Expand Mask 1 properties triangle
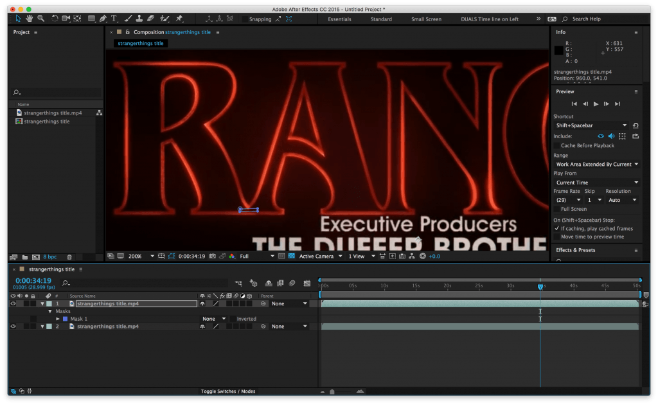Screen dimensions: 658x405 click(58, 319)
